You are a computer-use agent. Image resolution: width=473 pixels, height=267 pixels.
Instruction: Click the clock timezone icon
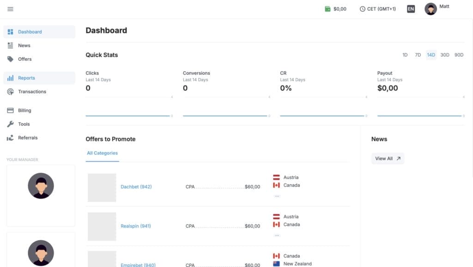[363, 9]
